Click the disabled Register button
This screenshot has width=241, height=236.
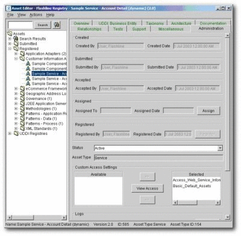coord(207,134)
